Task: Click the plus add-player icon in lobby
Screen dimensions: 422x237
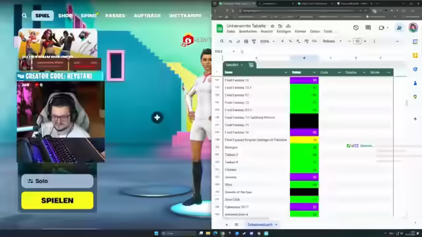Action: click(x=157, y=117)
